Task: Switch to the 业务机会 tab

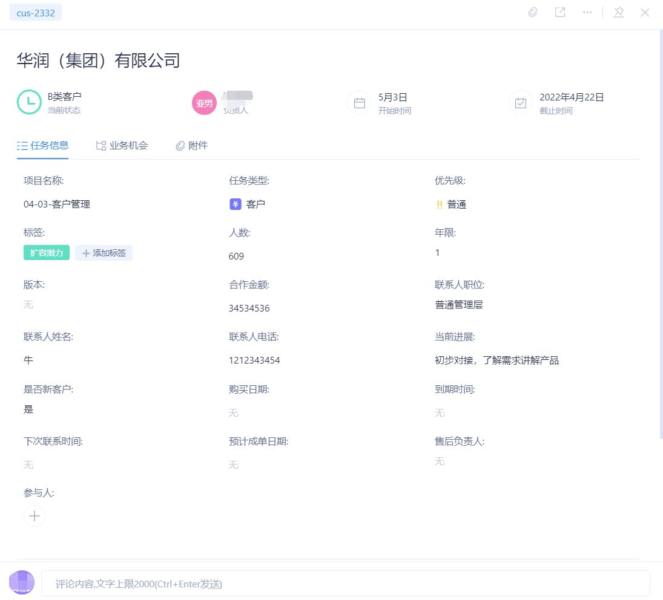Action: (x=122, y=146)
